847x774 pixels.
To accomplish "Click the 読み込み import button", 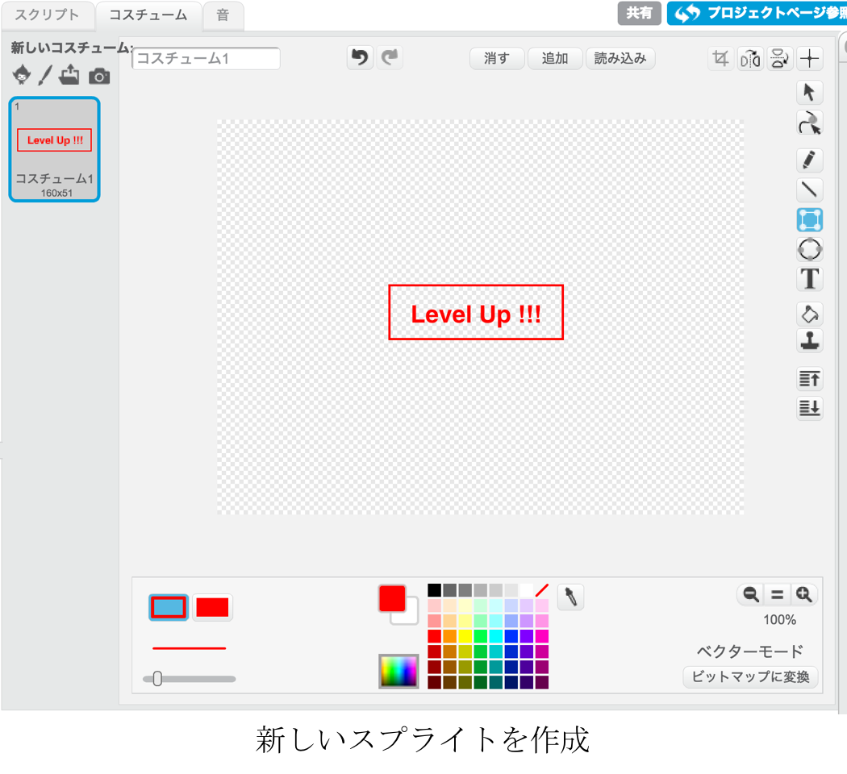I will [x=620, y=58].
